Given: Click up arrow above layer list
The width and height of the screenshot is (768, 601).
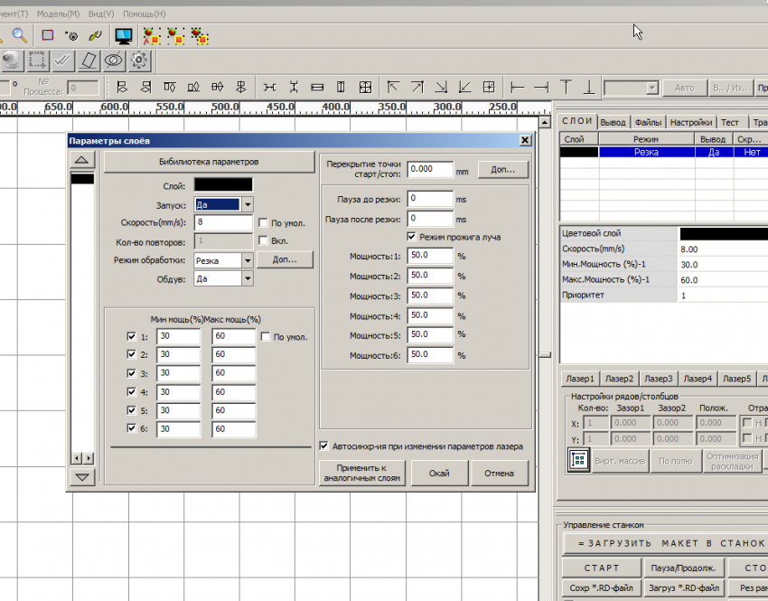Looking at the screenshot, I should [x=82, y=160].
